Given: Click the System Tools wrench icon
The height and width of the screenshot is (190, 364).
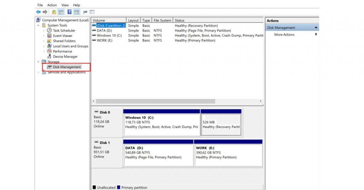Looking at the screenshot, I should point(44,25).
